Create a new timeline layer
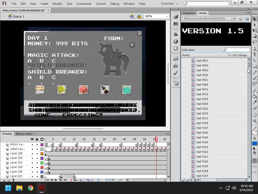Image resolution: width=258 pixels, height=194 pixels. click(x=4, y=180)
